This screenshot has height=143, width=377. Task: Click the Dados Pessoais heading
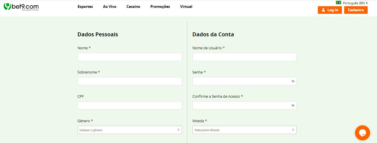(x=98, y=34)
